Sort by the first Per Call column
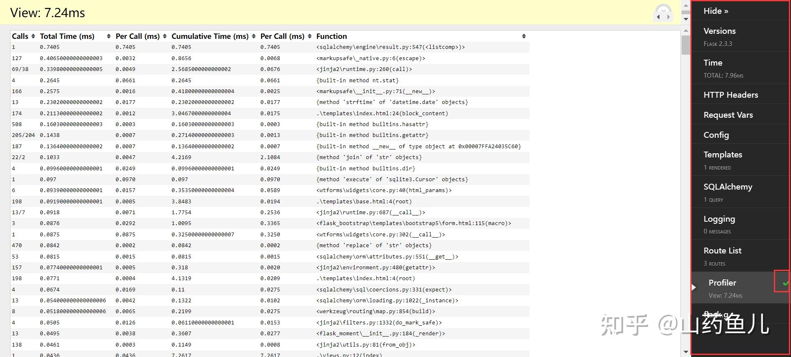The height and width of the screenshot is (357, 791). [x=165, y=36]
